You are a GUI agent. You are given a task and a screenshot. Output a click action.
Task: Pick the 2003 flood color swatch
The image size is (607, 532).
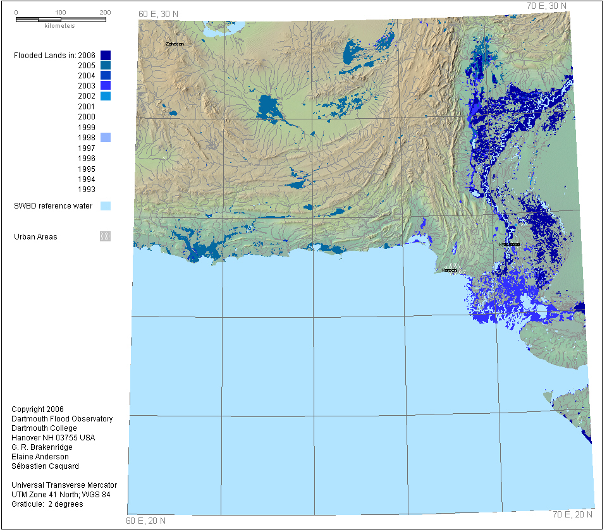pyautogui.click(x=106, y=86)
